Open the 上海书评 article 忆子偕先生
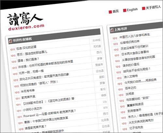Viewport: 163px width, 133px height. (x=136, y=127)
